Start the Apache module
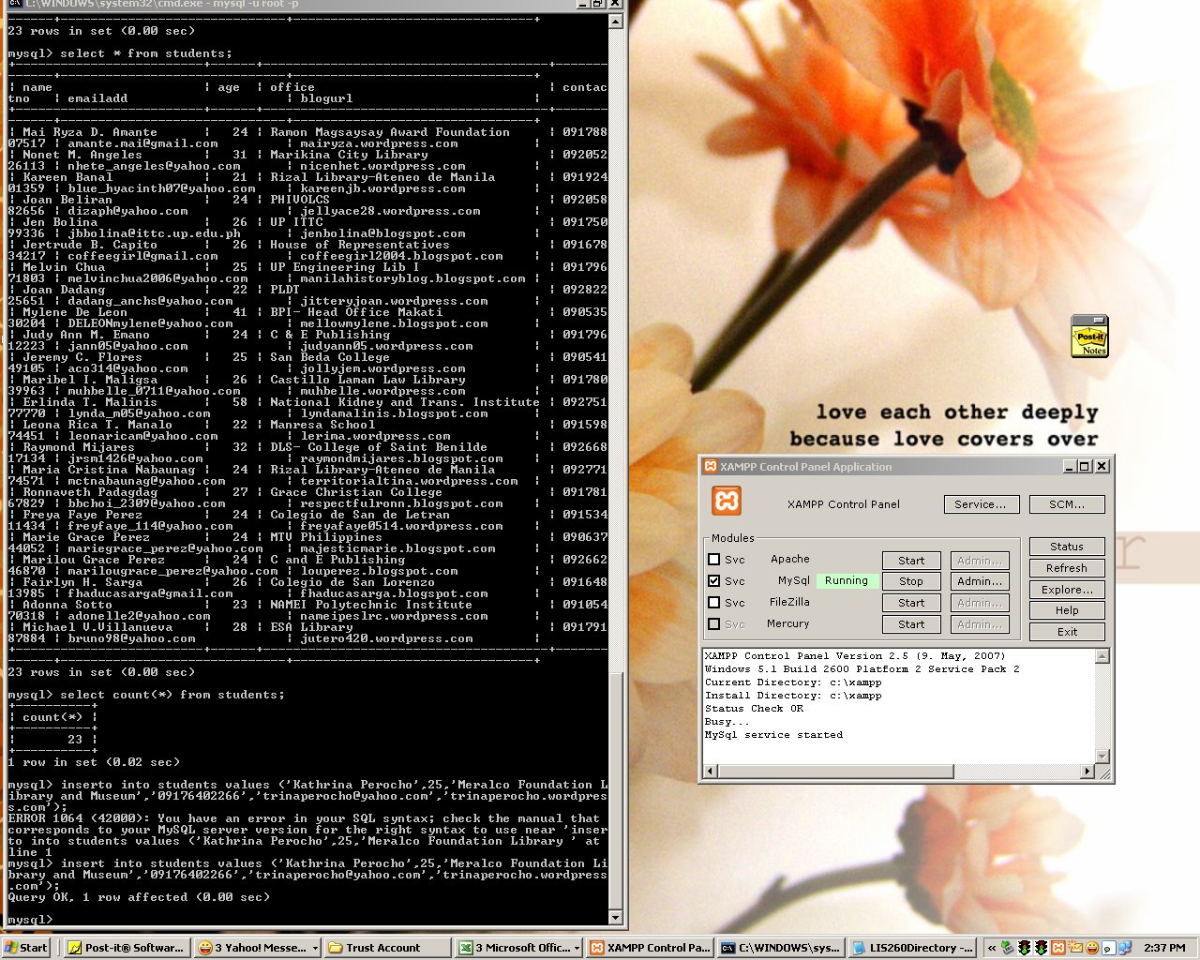Image resolution: width=1200 pixels, height=960 pixels. pyautogui.click(x=911, y=561)
